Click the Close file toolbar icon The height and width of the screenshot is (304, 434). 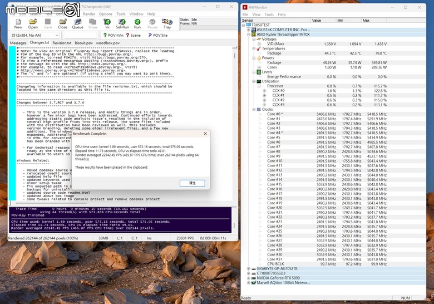[62, 24]
